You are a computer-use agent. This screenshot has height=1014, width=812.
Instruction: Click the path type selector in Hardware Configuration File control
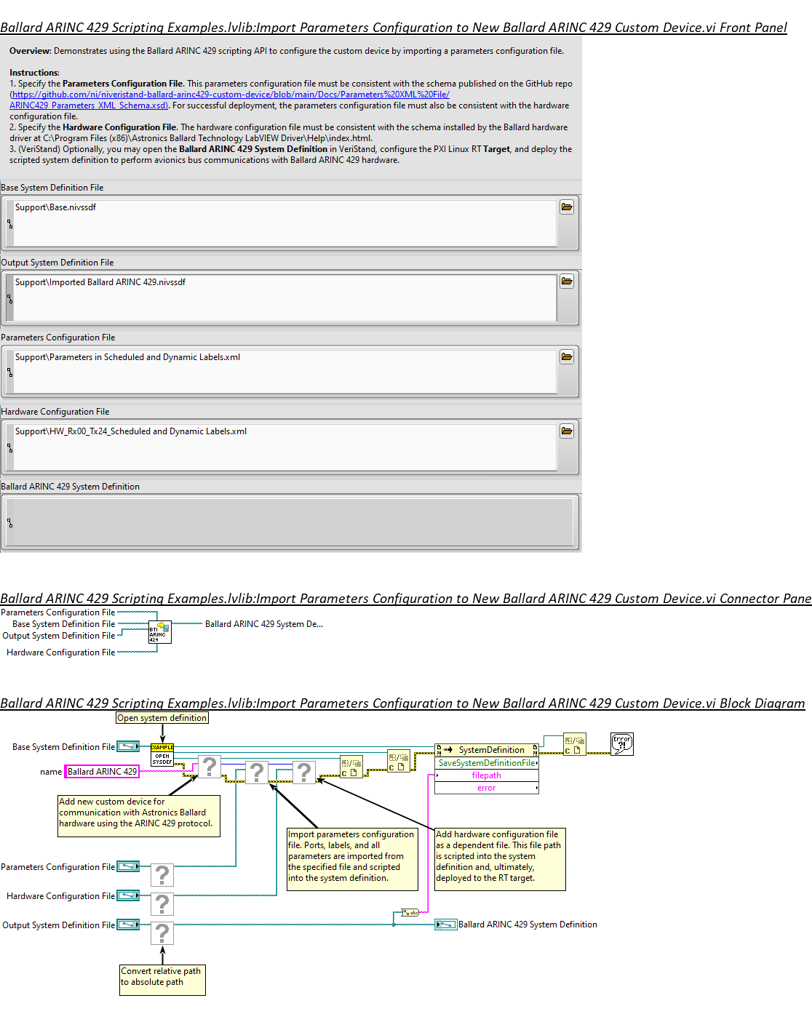[10, 448]
